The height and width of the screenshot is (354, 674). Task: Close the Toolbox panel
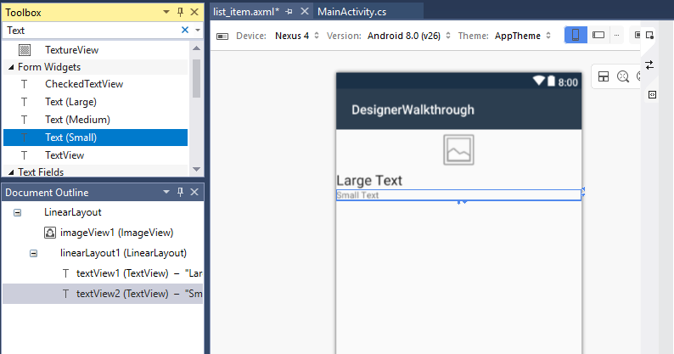(194, 12)
